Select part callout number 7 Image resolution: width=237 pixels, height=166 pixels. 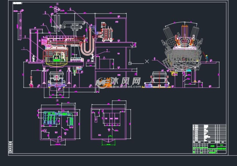coord(107,50)
